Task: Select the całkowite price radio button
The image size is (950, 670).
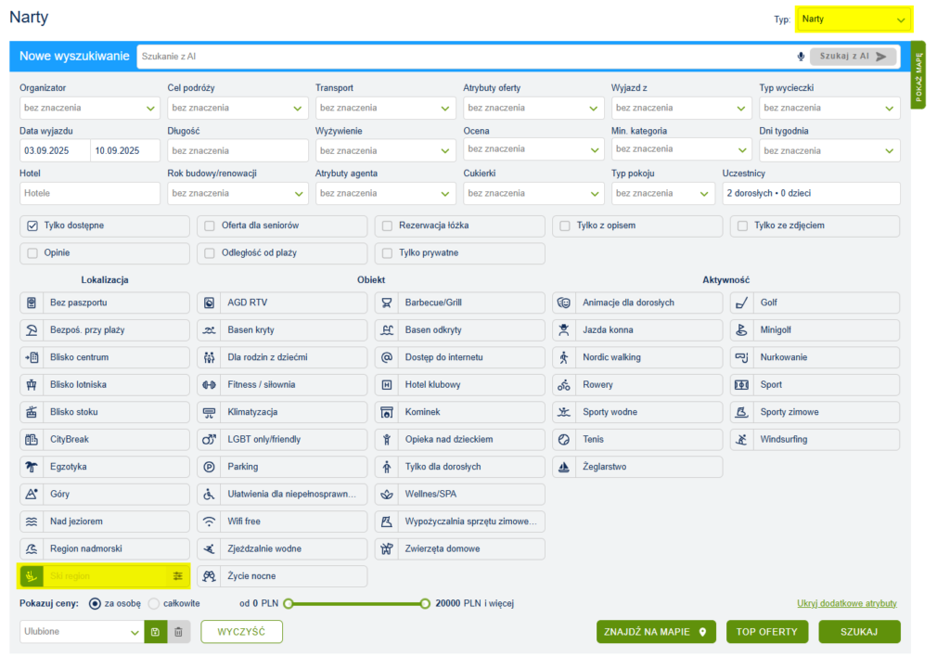Action: point(154,603)
